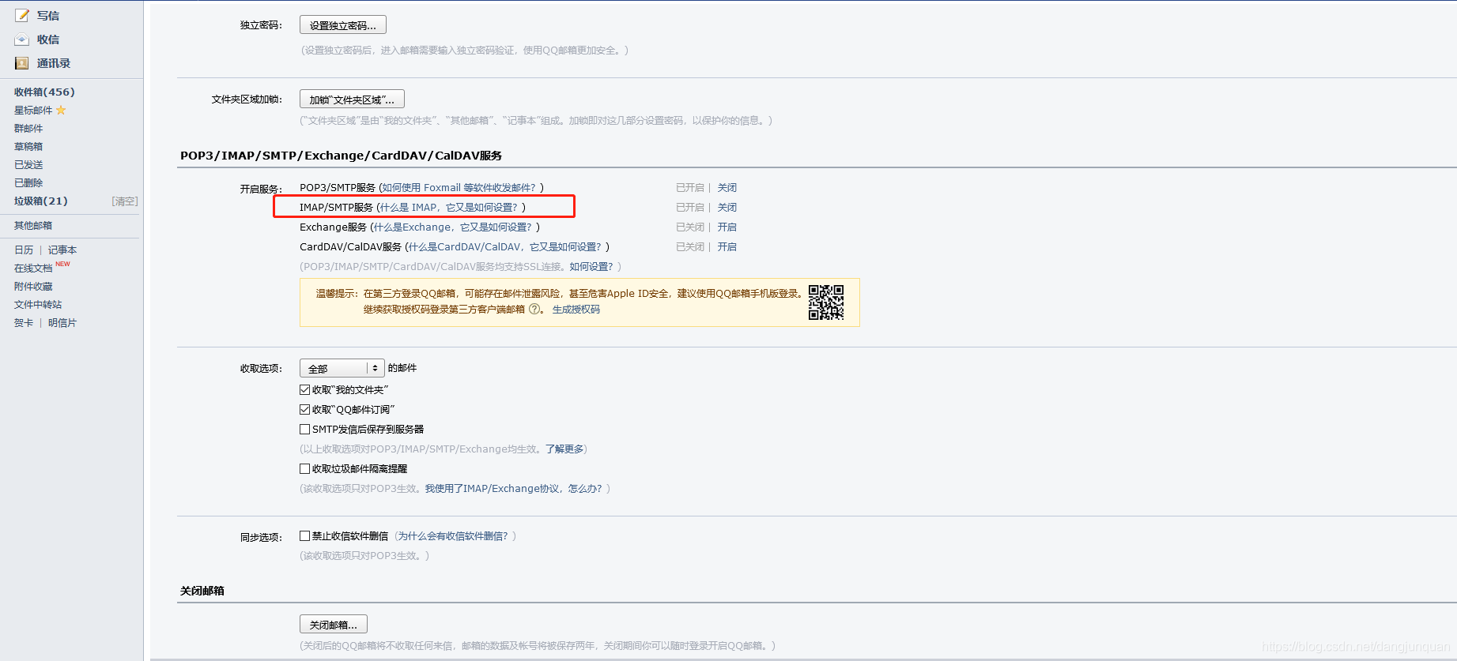Open 附件收藏 in sidebar

33,287
